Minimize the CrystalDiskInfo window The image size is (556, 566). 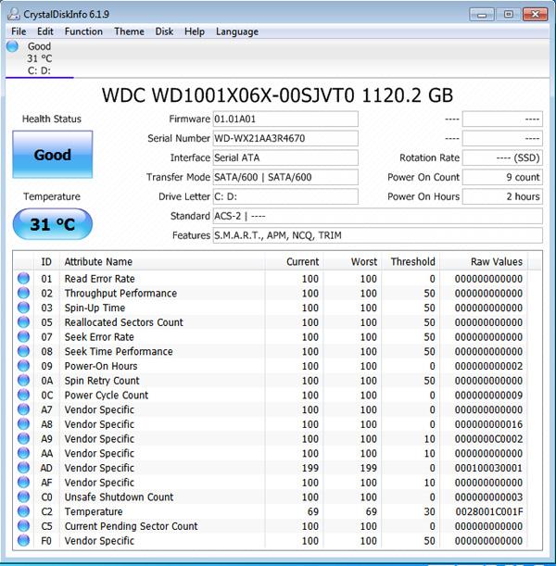(x=481, y=15)
